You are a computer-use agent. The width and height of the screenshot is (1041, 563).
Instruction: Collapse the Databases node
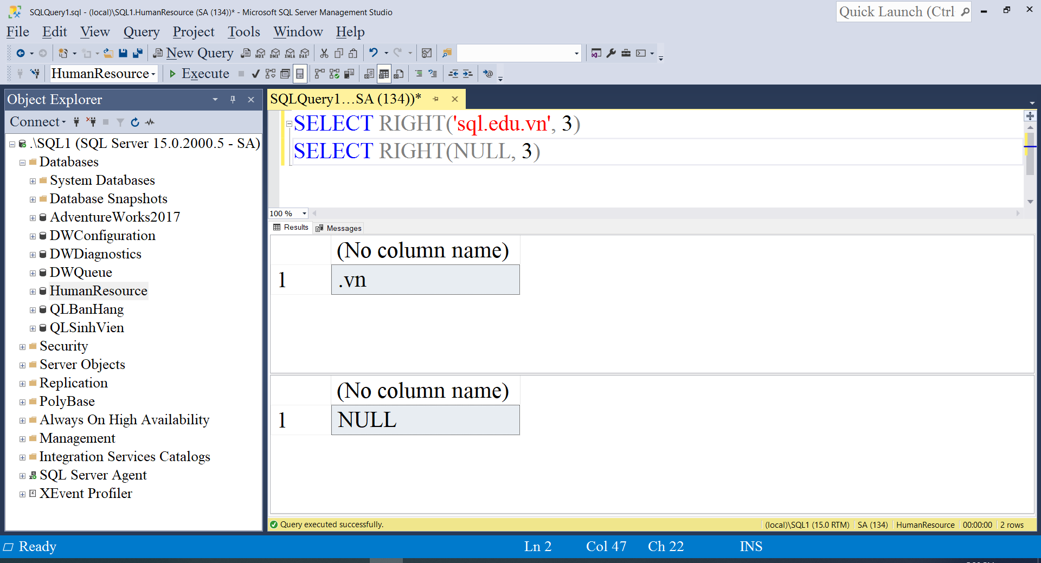22,162
